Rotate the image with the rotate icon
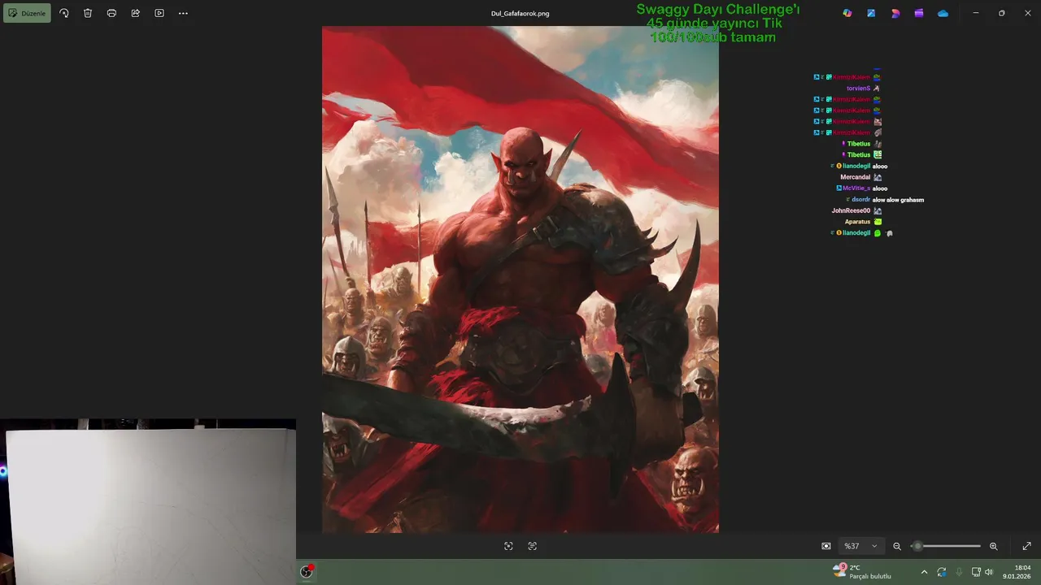Screen dimensions: 1041x585 (x=64, y=13)
